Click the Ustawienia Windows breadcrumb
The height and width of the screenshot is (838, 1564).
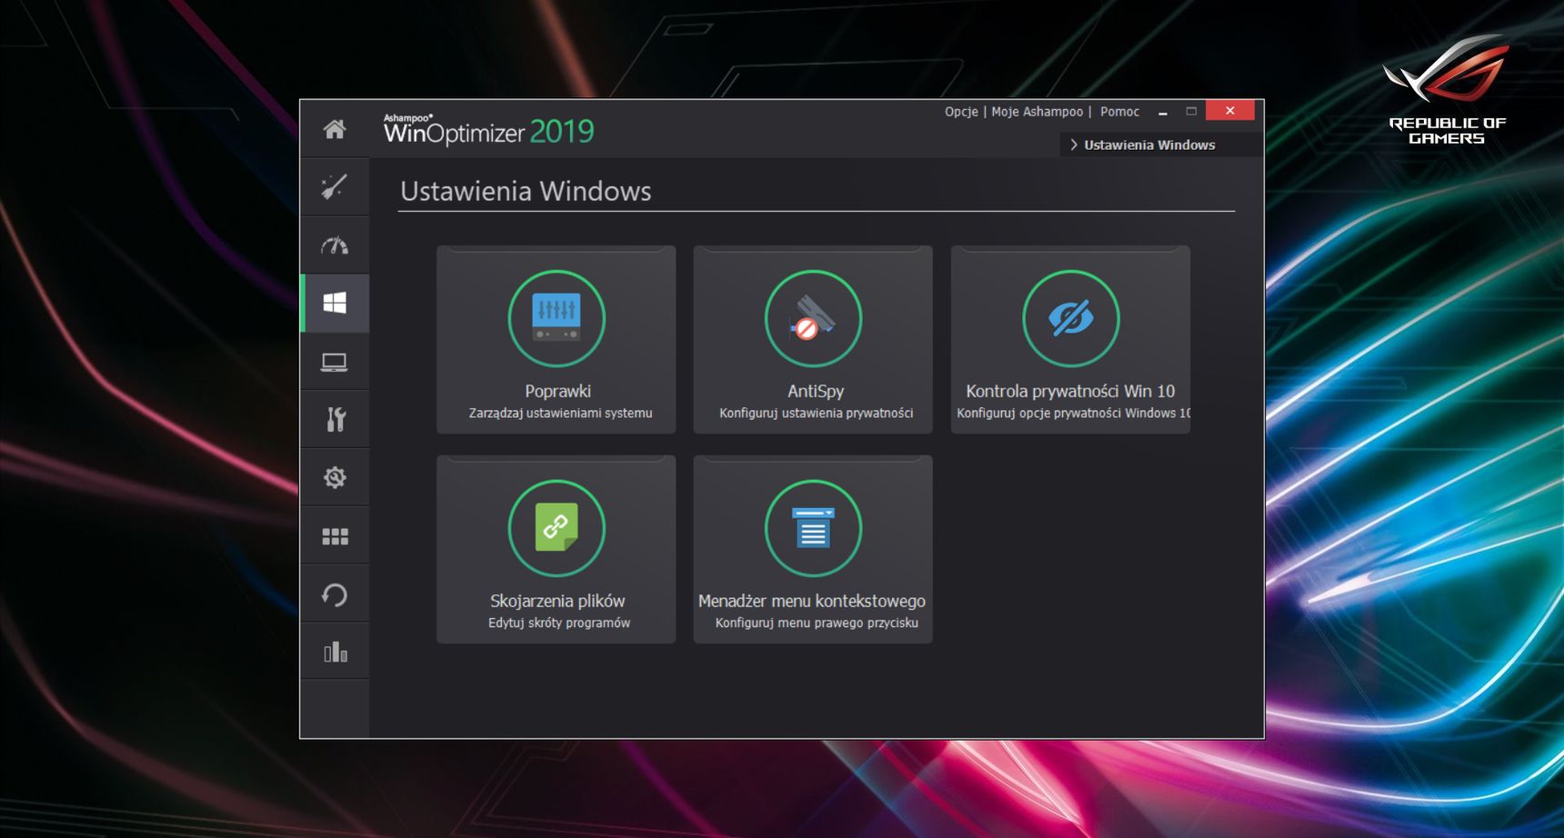click(x=1149, y=145)
